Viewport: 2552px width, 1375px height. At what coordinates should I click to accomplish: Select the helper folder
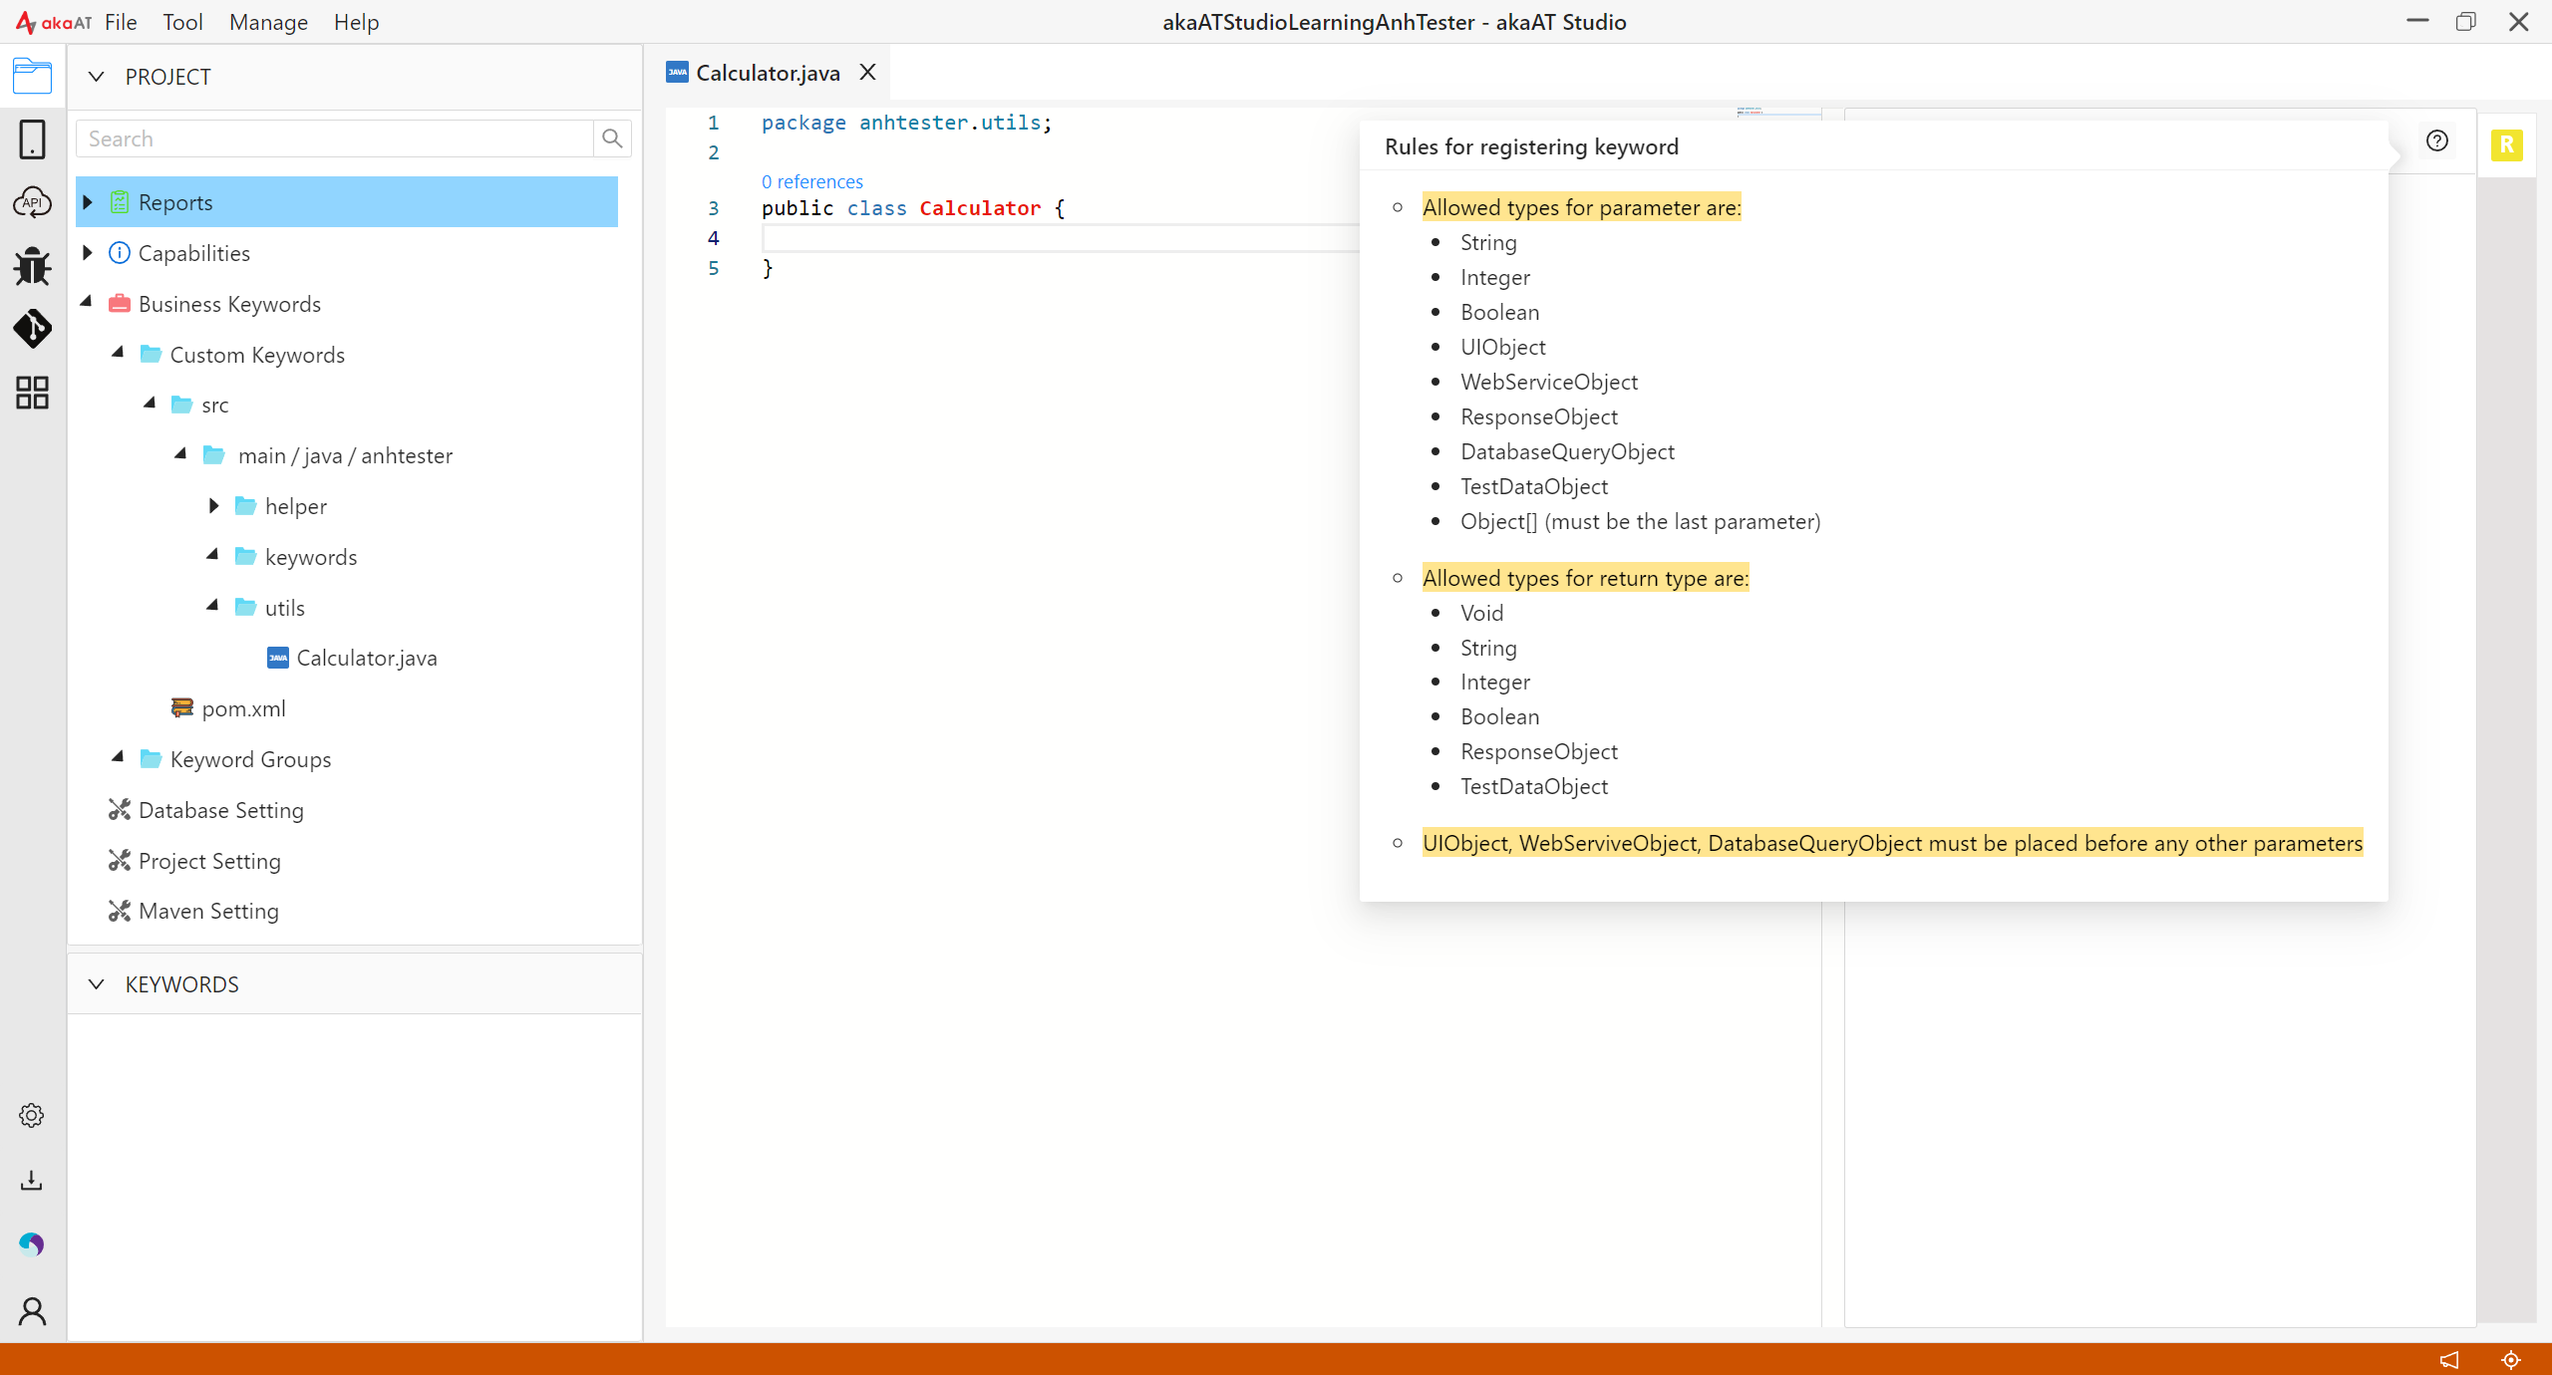[295, 506]
